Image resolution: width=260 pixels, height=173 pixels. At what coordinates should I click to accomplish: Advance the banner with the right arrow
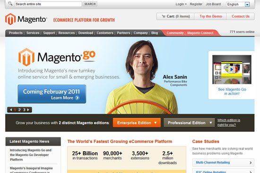click(28, 110)
